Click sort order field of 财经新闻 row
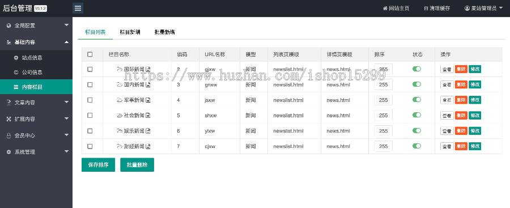The width and height of the screenshot is (510, 208). click(x=384, y=146)
